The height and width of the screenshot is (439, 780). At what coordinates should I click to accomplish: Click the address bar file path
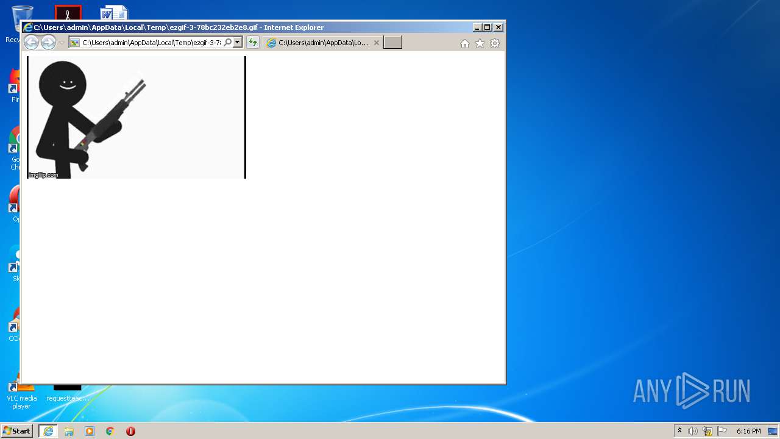[151, 43]
